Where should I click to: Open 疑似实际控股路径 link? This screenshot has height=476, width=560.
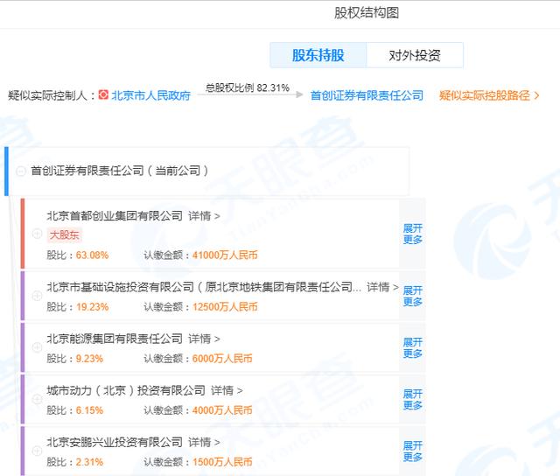[x=489, y=95]
